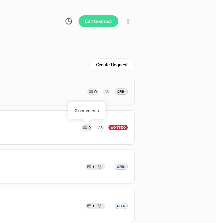Screen dimensions: 216x223
Task: Click the AR avatar on the open request
Action: pyautogui.click(x=107, y=92)
